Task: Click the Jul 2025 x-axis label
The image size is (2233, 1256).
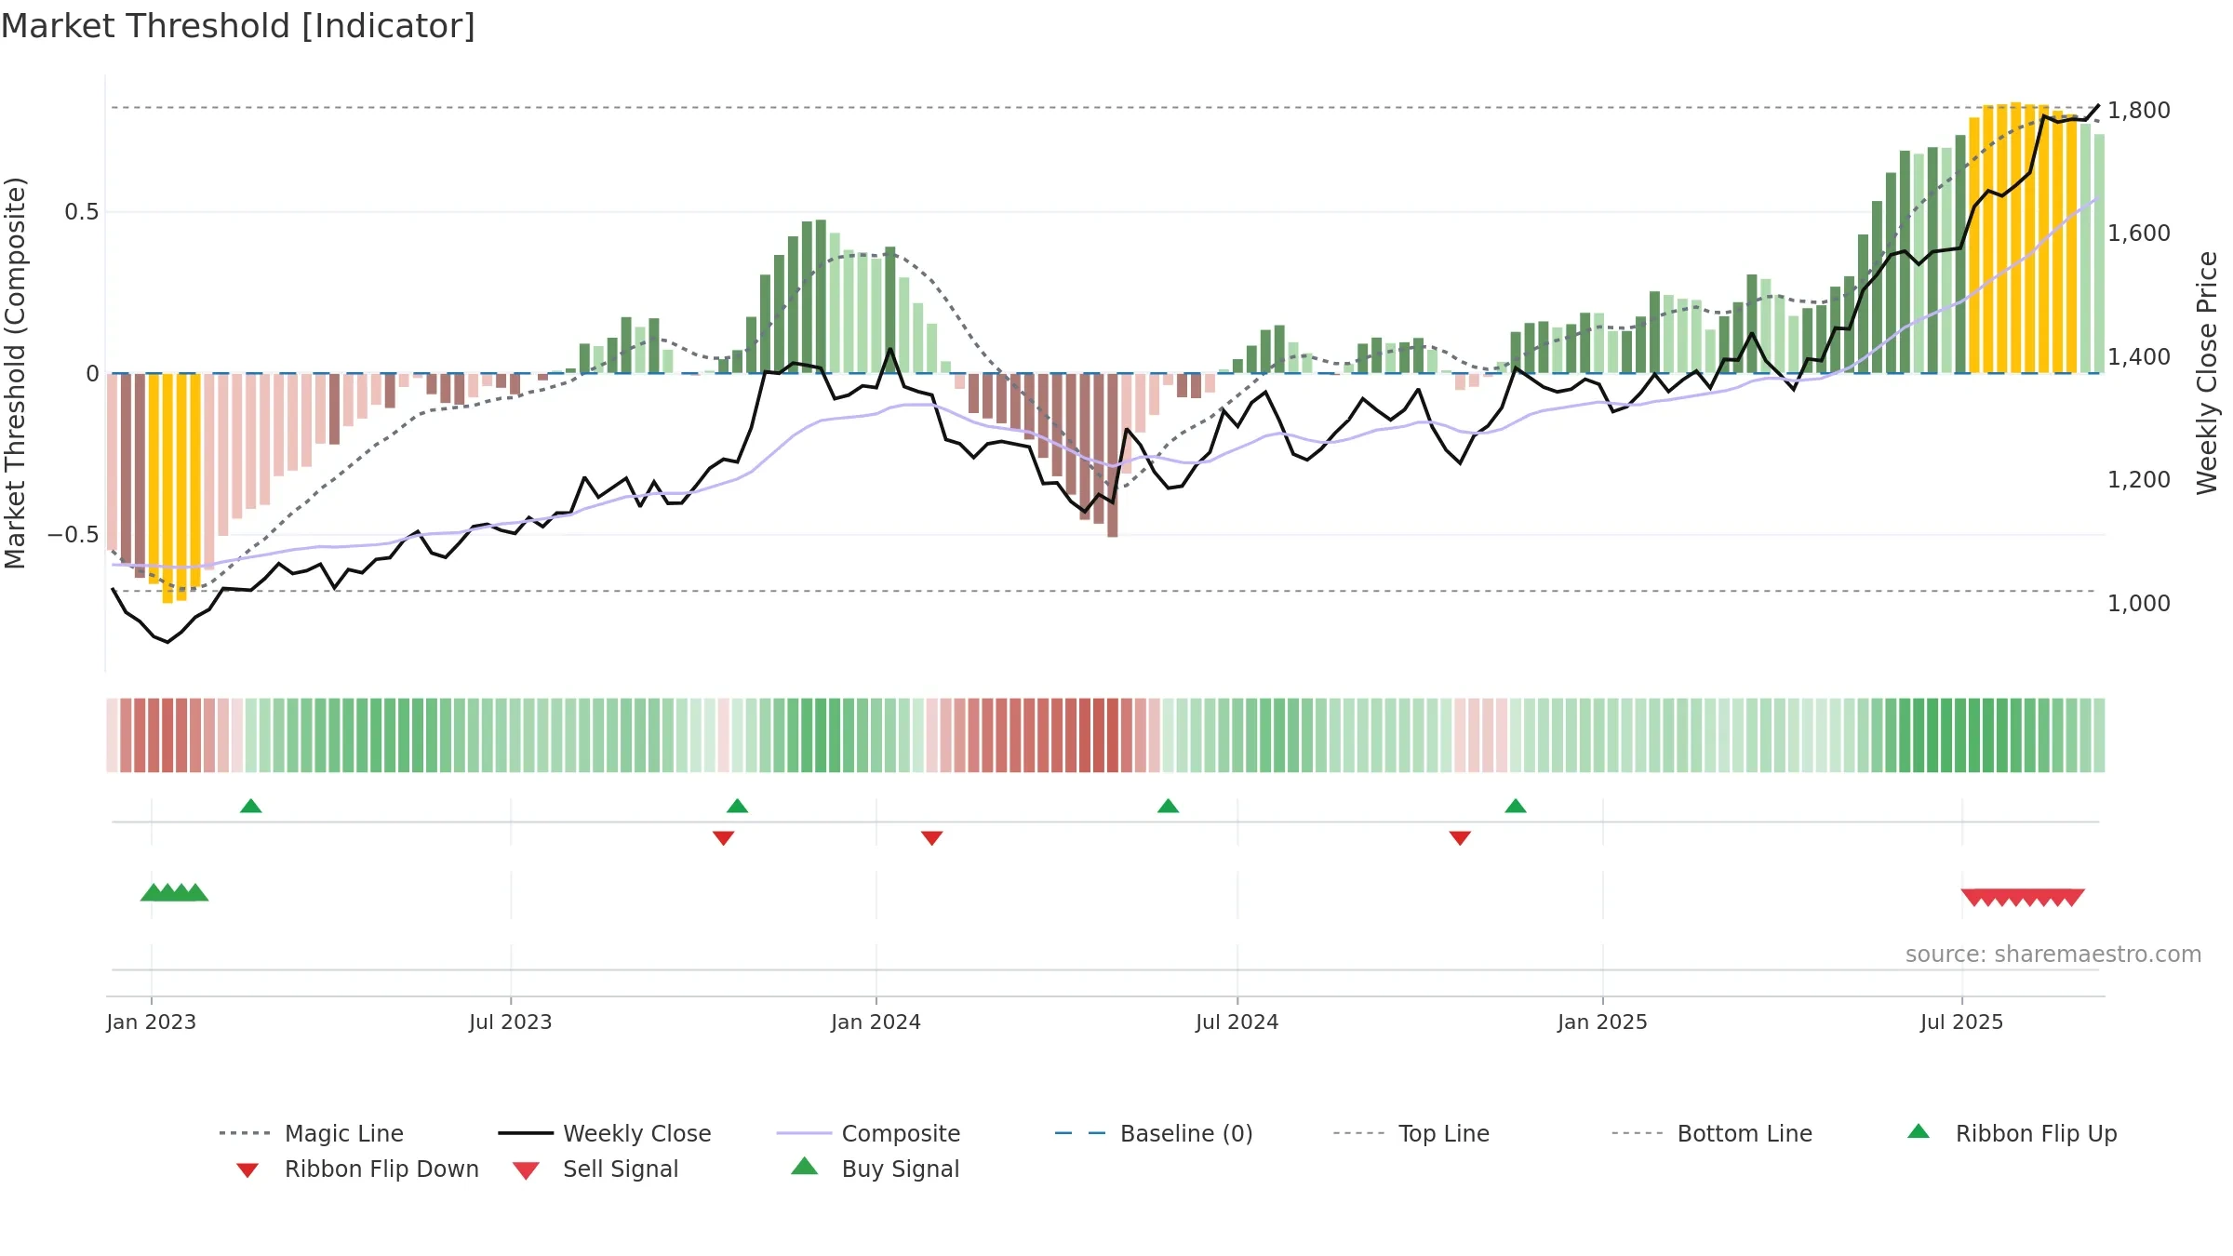Action: point(1961,1022)
